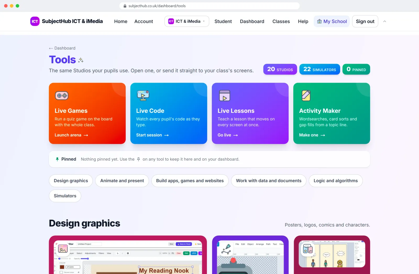Click Launch arena on Live Games
The height and width of the screenshot is (274, 419).
[71, 135]
